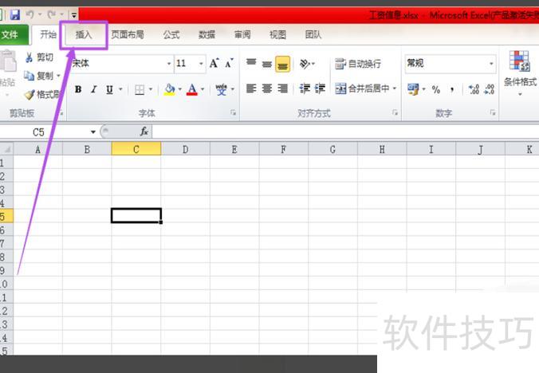The image size is (539, 373).
Task: Toggle Middle Align icon
Action: (x=267, y=64)
